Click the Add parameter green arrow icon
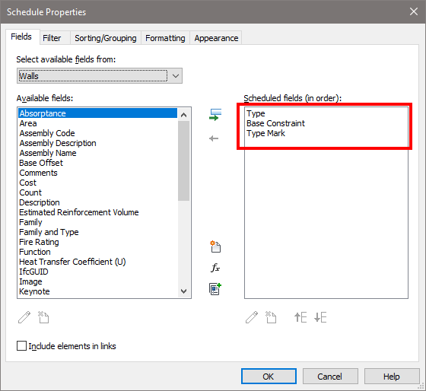The image size is (426, 391). [215, 115]
